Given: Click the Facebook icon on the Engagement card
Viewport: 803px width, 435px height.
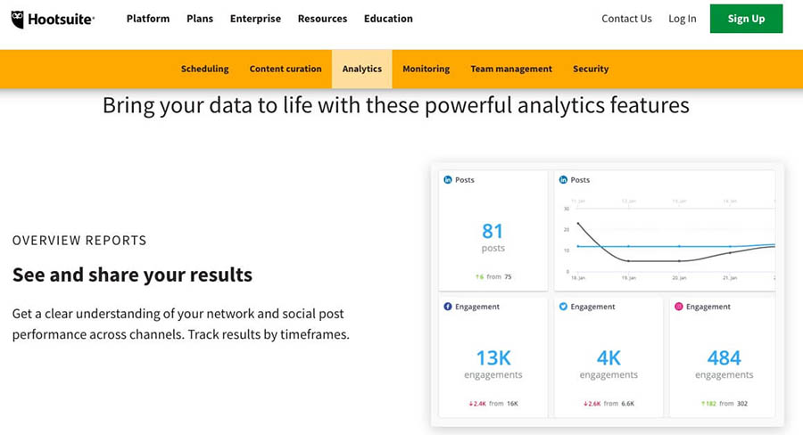Looking at the screenshot, I should pyautogui.click(x=448, y=307).
